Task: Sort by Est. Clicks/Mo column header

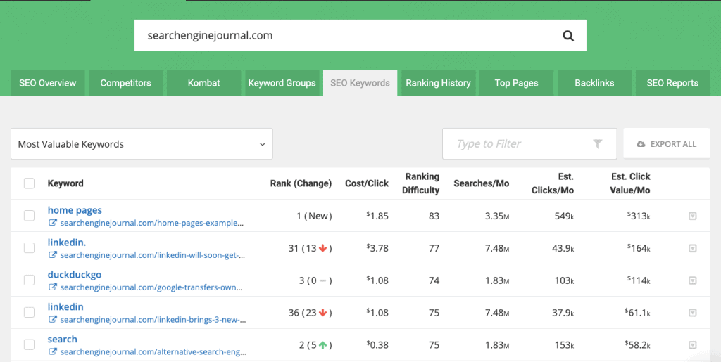Action: [x=553, y=183]
